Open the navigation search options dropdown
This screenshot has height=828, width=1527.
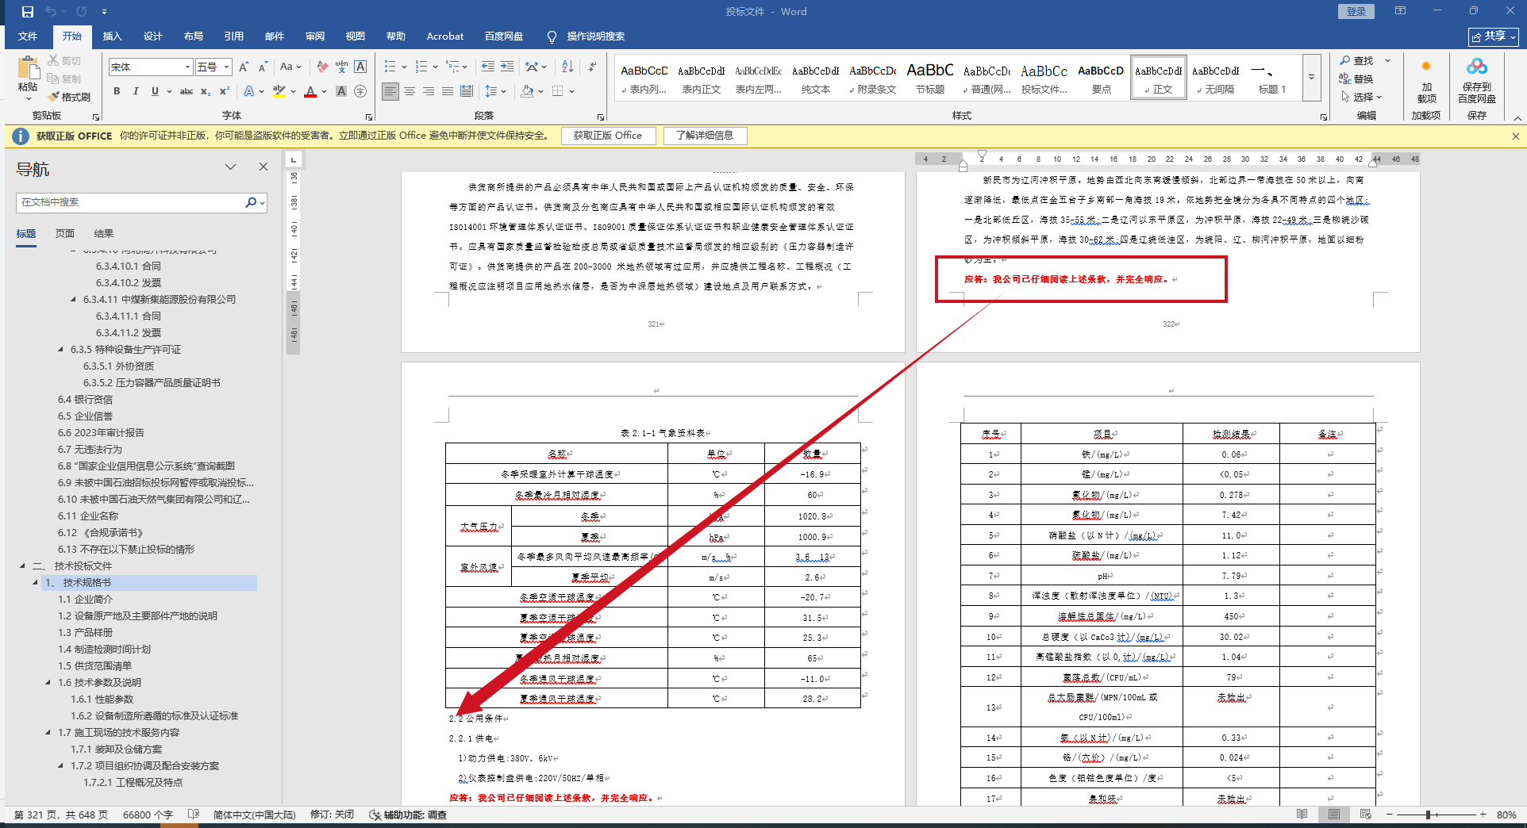tap(262, 202)
